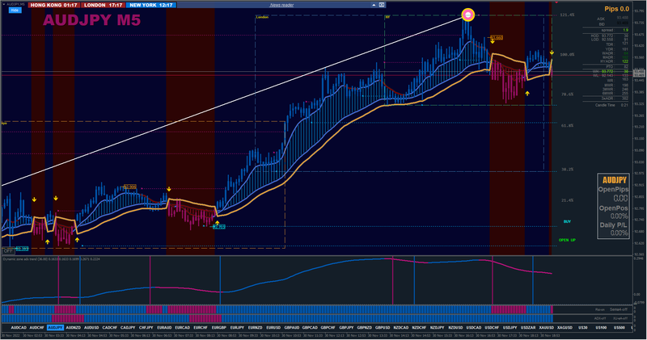
Task: Open chart menu triangle next to AUDJPY,M5 title
Action: [x=4, y=4]
